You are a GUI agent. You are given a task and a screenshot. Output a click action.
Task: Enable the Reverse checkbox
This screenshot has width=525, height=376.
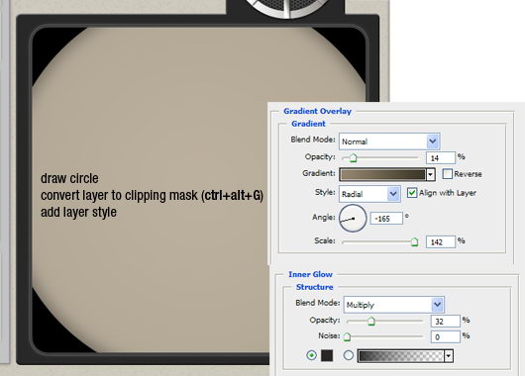(448, 174)
